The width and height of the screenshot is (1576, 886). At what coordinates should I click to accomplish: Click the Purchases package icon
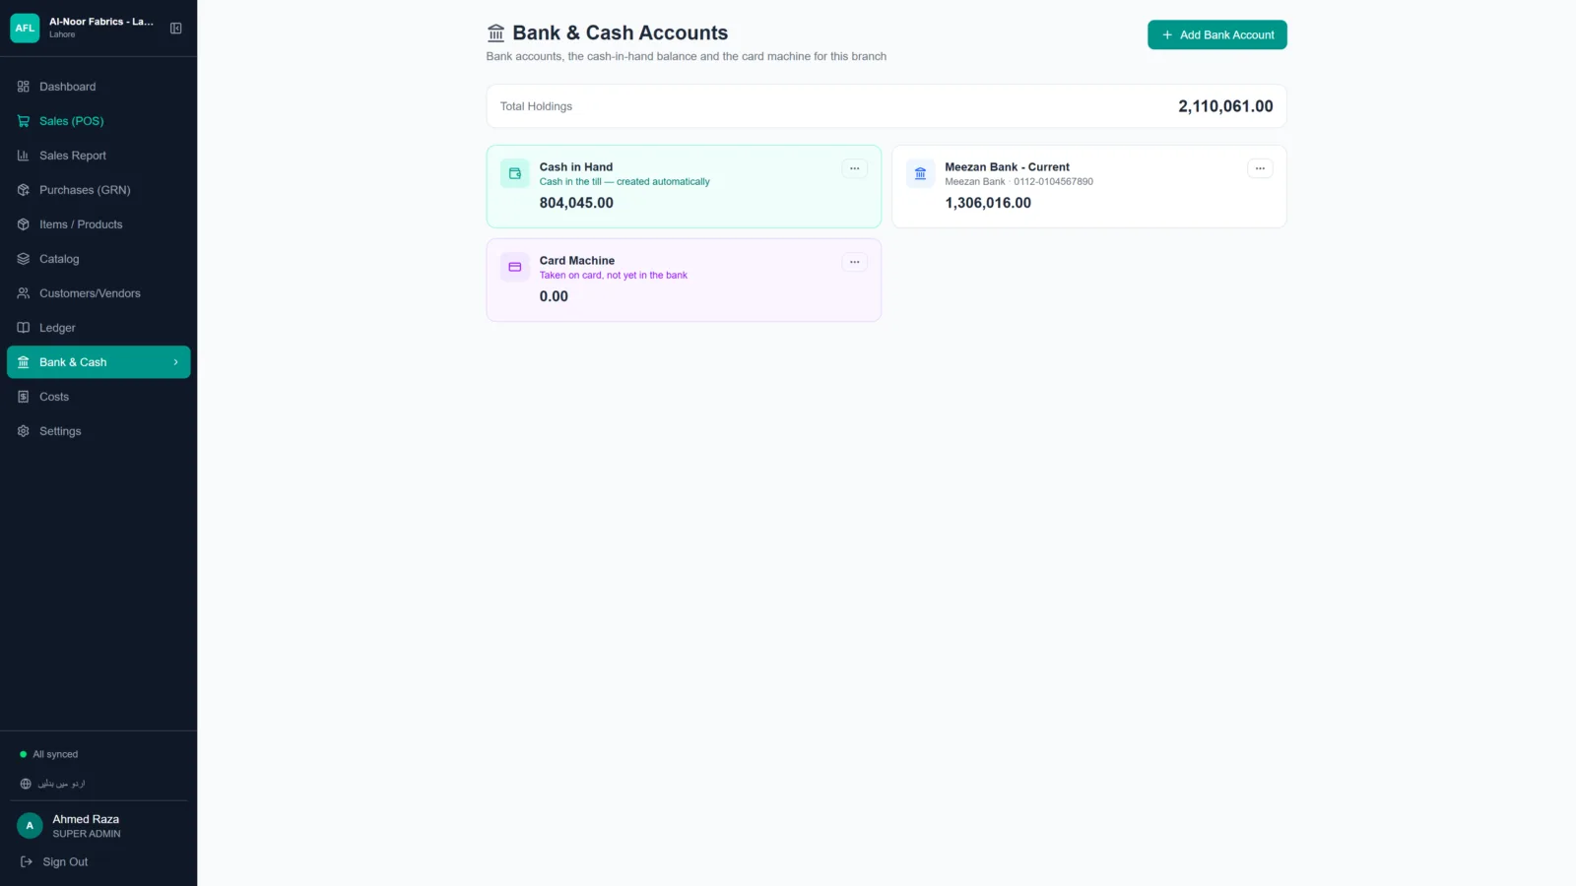24,190
